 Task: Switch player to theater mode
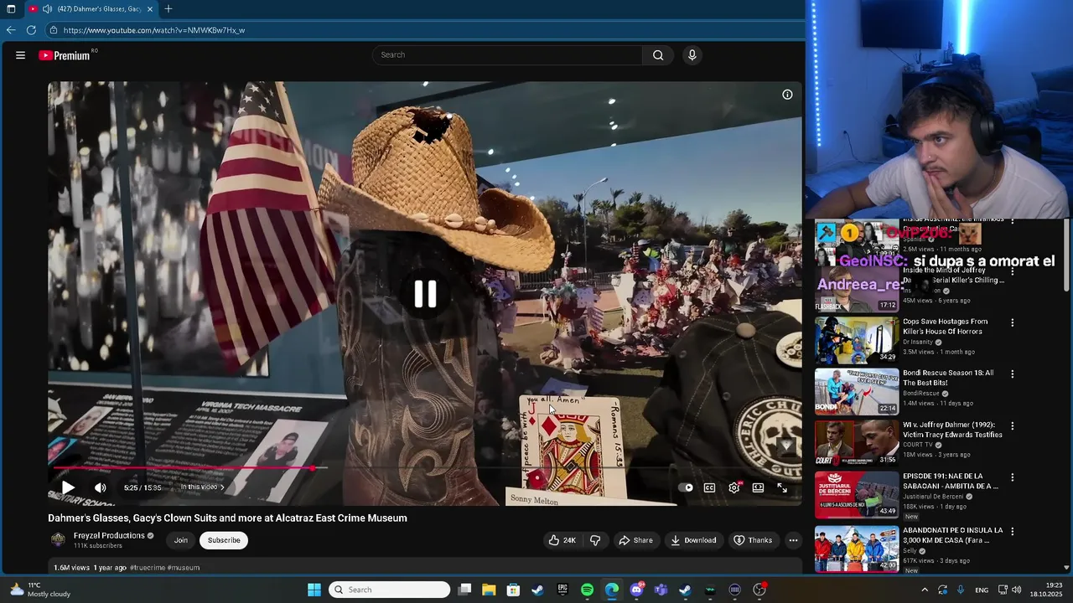pyautogui.click(x=758, y=487)
